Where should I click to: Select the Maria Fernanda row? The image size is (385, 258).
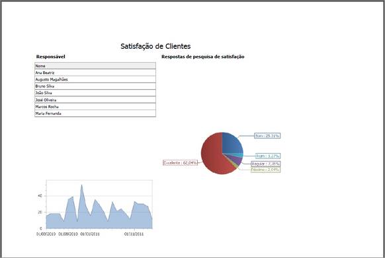(95, 113)
